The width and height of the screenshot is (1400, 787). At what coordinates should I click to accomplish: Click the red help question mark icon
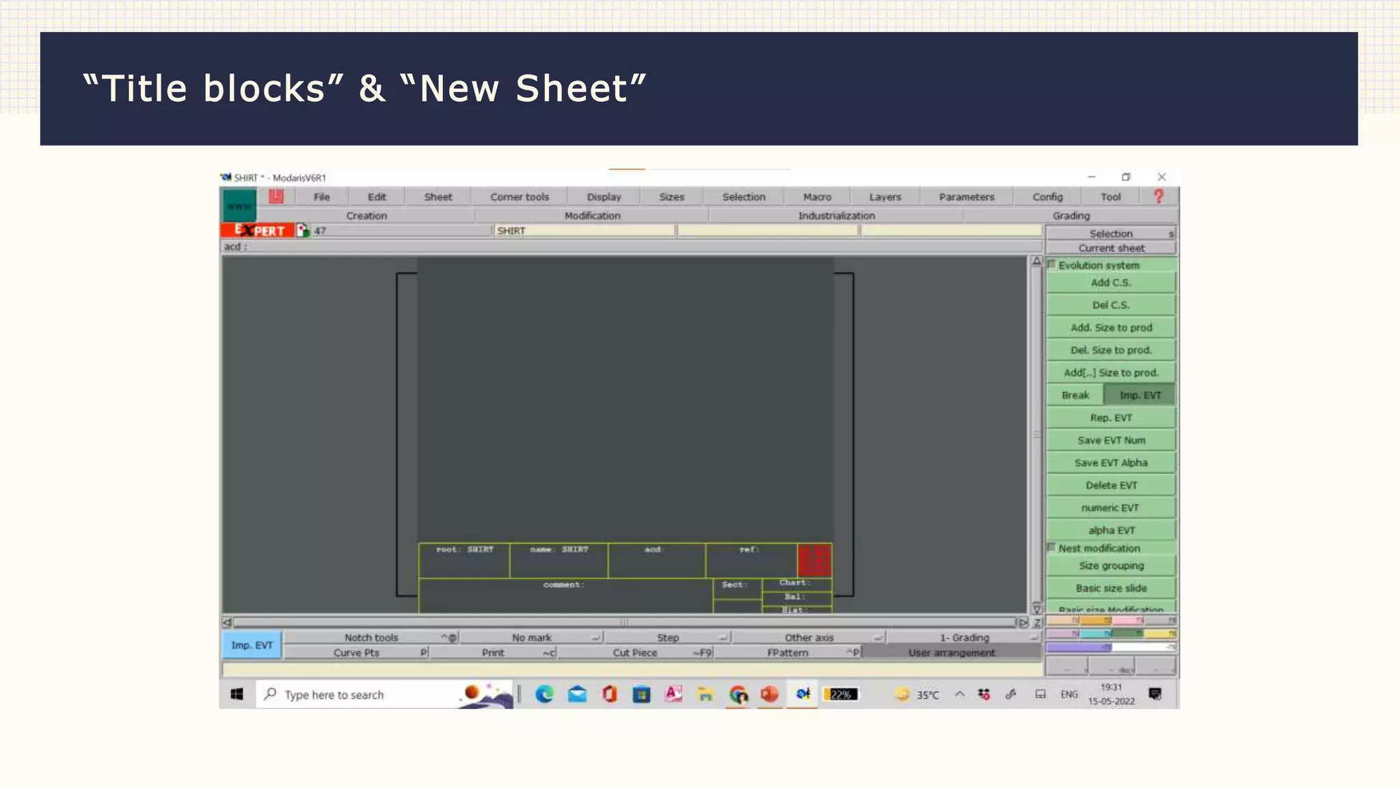coord(1159,197)
